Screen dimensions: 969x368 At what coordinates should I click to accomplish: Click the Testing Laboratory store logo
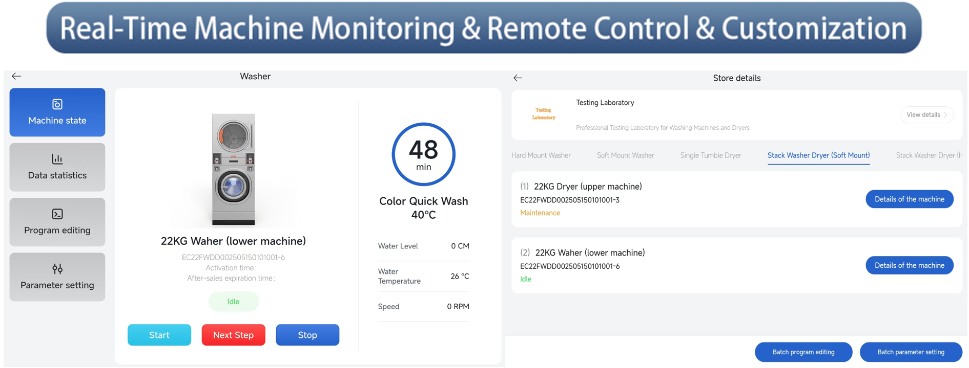pyautogui.click(x=543, y=114)
